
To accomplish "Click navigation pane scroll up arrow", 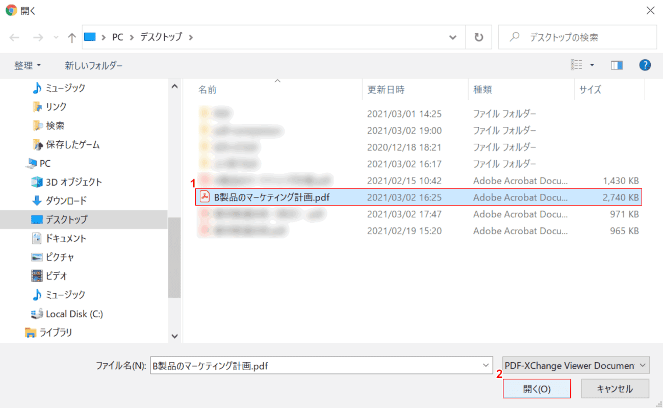I will 174,87.
